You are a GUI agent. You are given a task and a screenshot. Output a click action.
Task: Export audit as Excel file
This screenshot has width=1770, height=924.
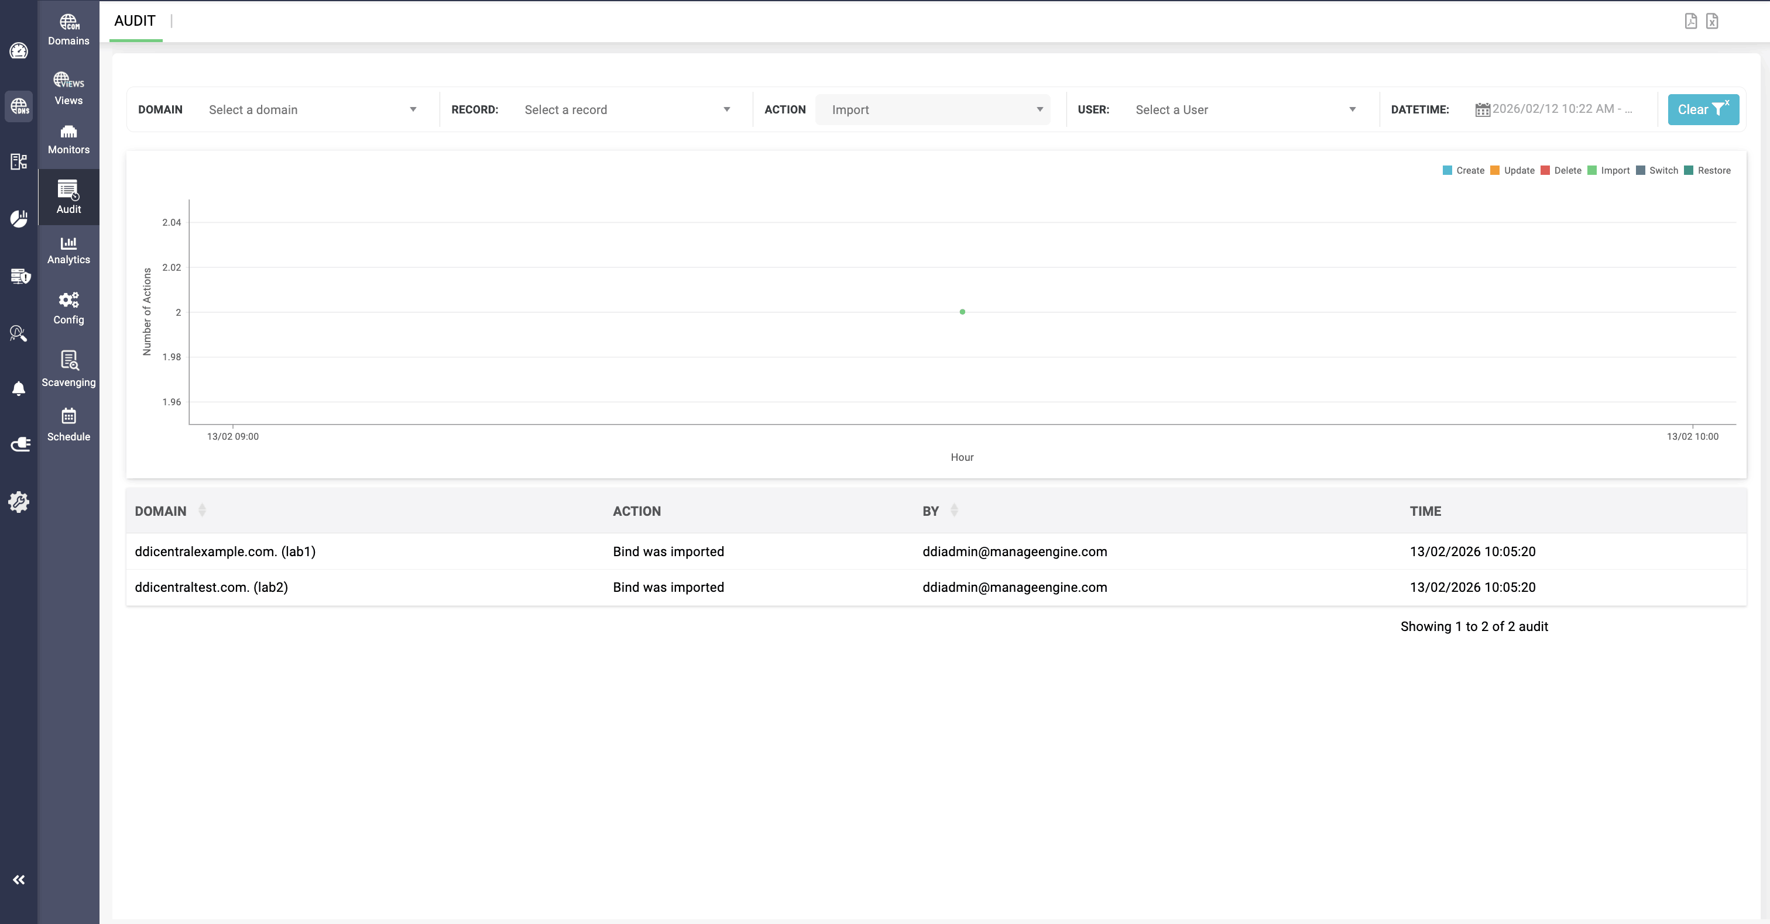pyautogui.click(x=1711, y=21)
